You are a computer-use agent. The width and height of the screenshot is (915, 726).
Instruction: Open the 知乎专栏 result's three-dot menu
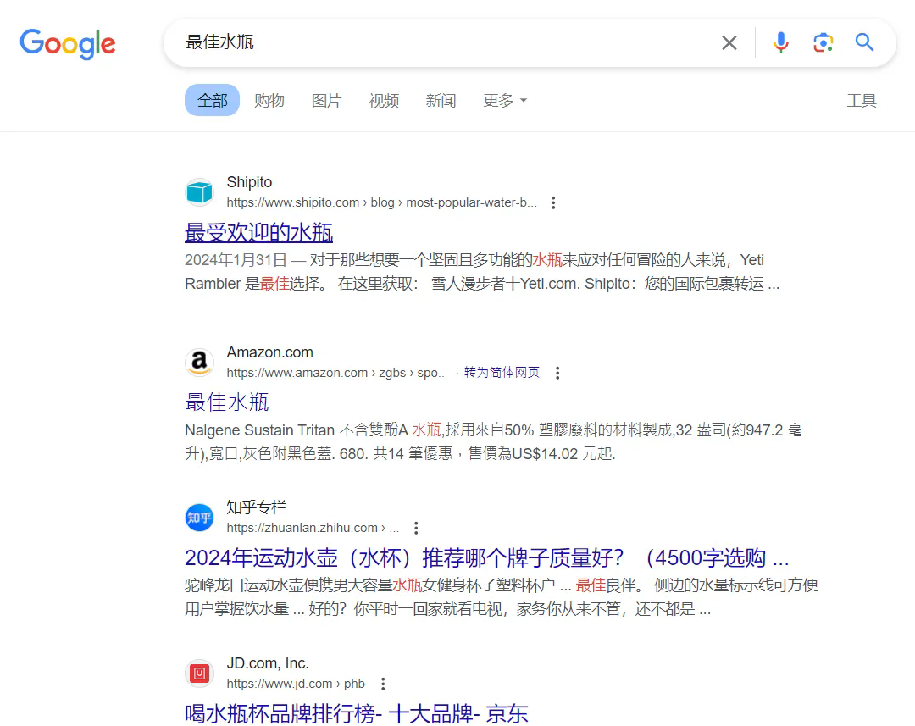pyautogui.click(x=416, y=528)
